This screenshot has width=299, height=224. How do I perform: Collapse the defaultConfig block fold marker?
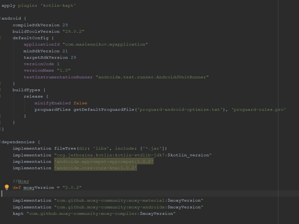click(1, 38)
